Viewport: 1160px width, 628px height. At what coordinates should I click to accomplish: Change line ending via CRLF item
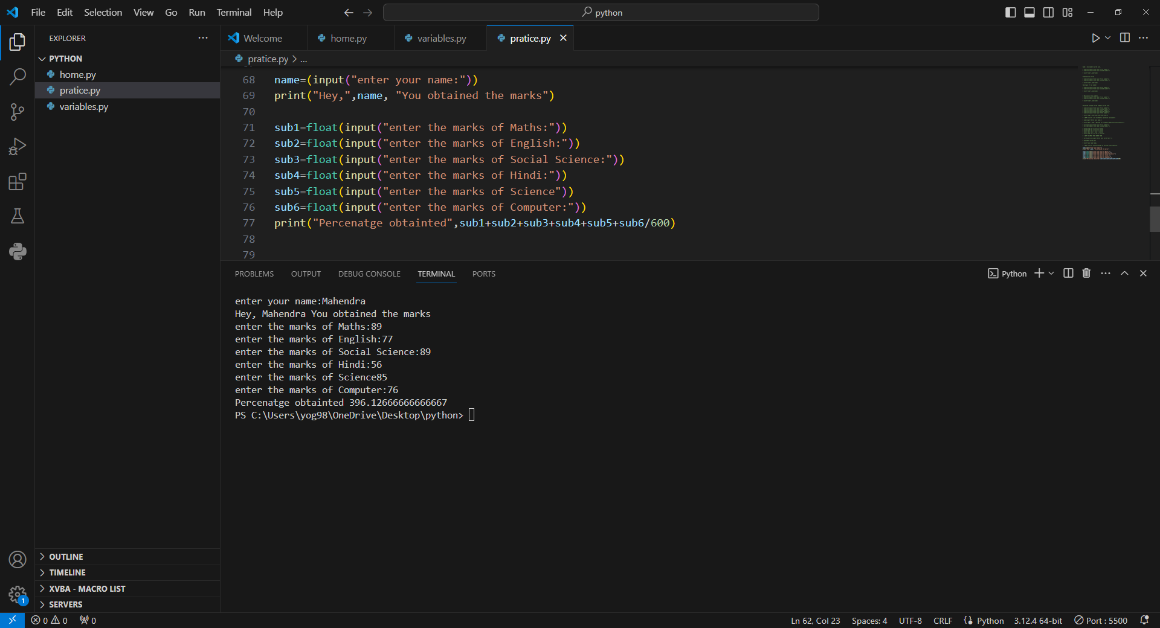coord(942,621)
